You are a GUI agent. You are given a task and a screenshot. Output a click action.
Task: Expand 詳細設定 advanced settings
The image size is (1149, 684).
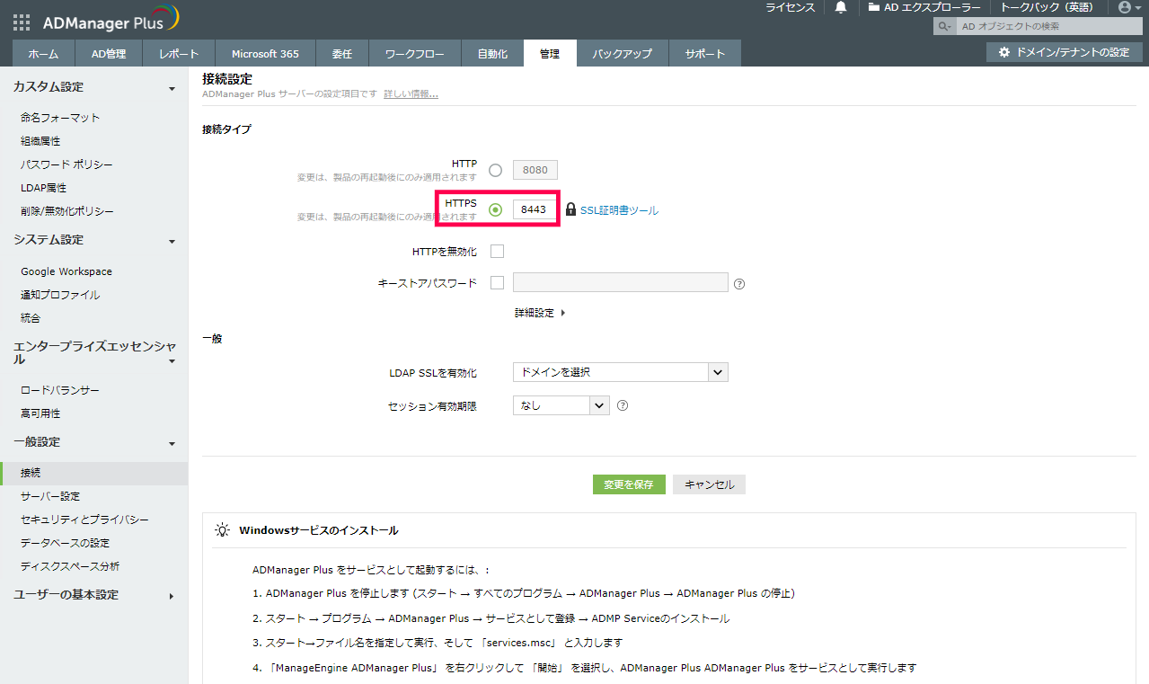tap(540, 313)
